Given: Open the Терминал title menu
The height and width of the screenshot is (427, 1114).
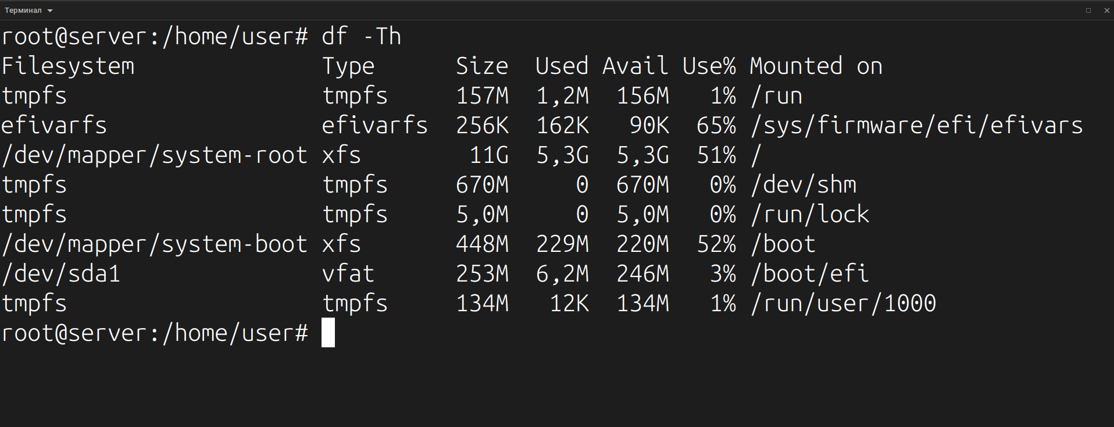Looking at the screenshot, I should [x=23, y=10].
